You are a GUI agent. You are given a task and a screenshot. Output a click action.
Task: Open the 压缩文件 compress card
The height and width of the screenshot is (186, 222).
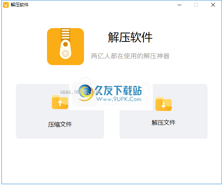coord(60,111)
